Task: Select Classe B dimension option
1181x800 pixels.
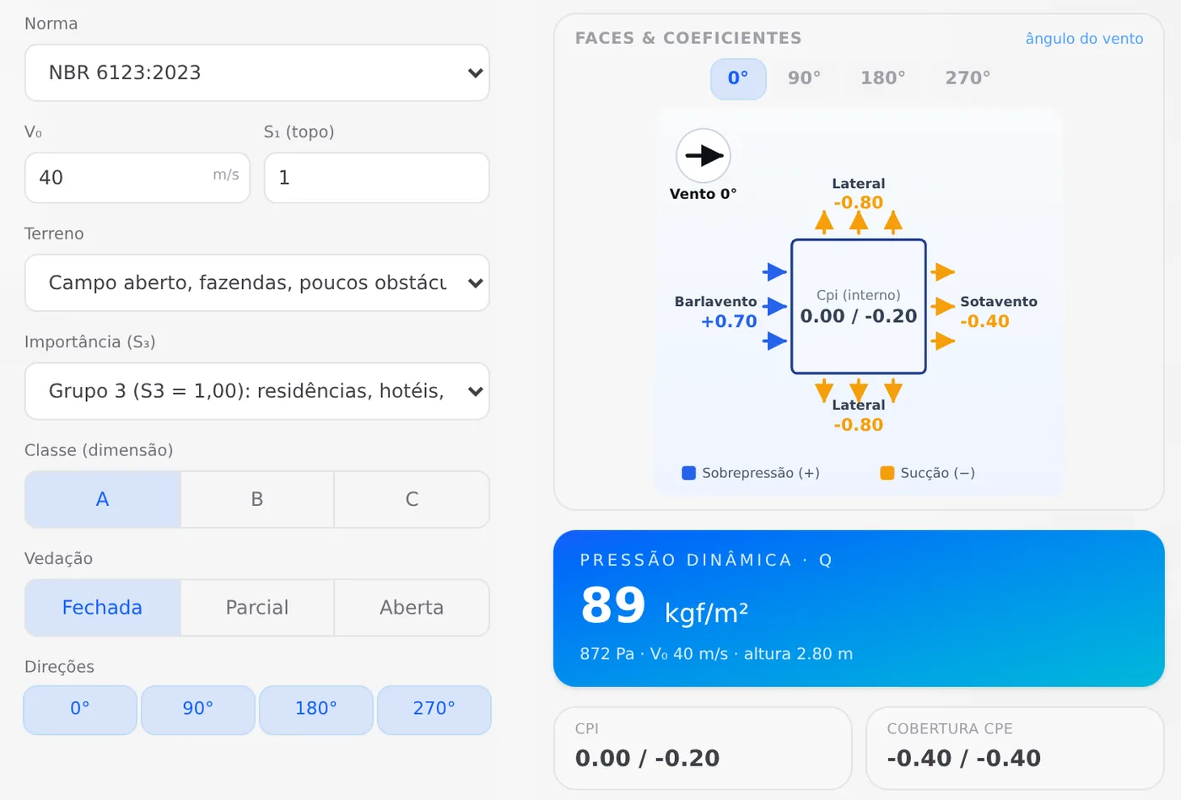Action: pos(257,499)
